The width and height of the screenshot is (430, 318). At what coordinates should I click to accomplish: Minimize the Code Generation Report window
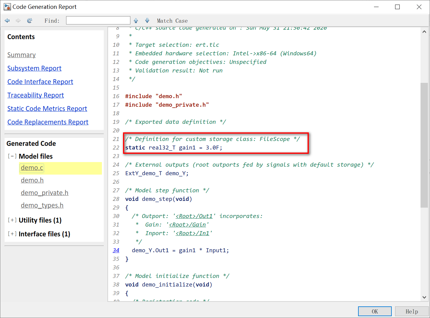coord(376,7)
